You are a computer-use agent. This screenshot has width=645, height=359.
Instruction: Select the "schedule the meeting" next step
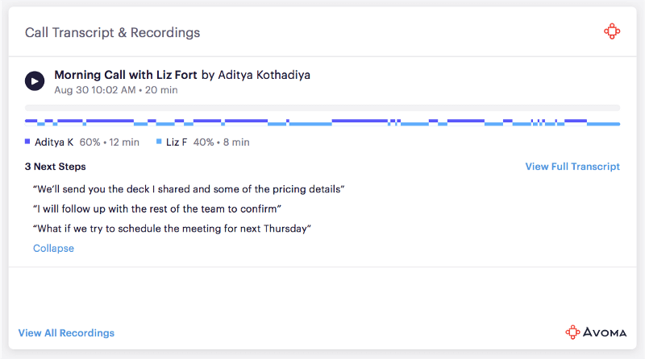(x=172, y=229)
